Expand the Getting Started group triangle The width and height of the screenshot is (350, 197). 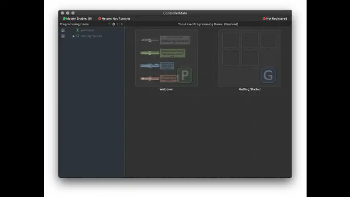(x=74, y=36)
